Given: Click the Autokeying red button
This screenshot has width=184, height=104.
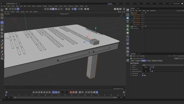Looking at the screenshot, I should pyautogui.click(x=74, y=92).
